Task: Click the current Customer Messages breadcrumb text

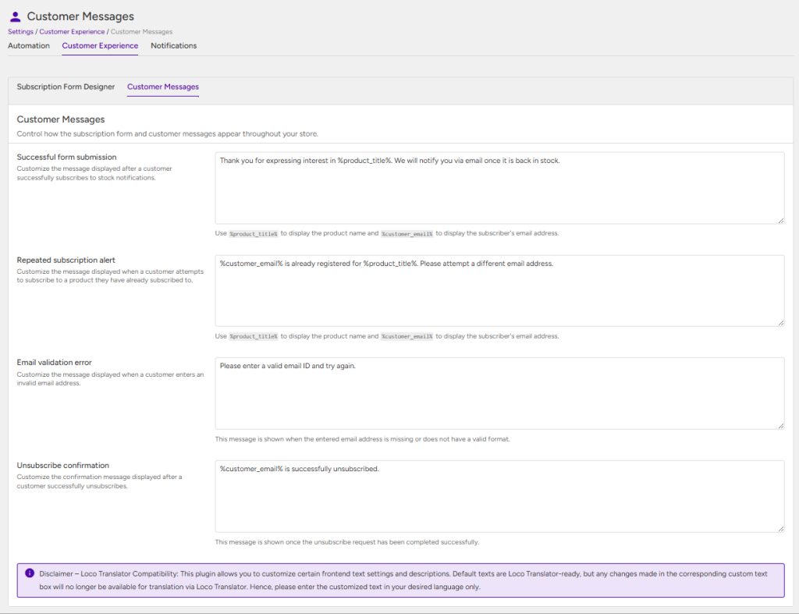Action: tap(142, 31)
